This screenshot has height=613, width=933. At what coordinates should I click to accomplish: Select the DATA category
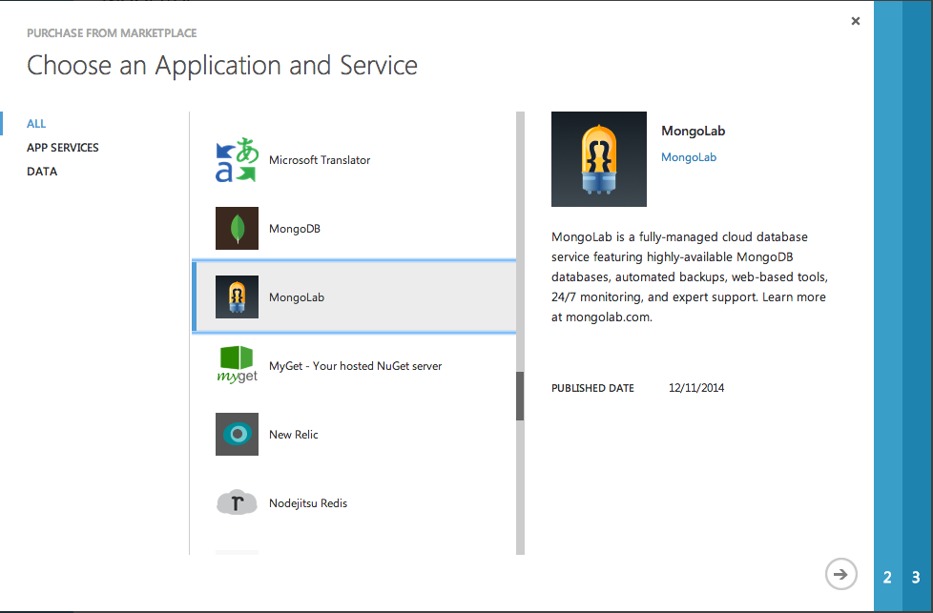pyautogui.click(x=42, y=172)
